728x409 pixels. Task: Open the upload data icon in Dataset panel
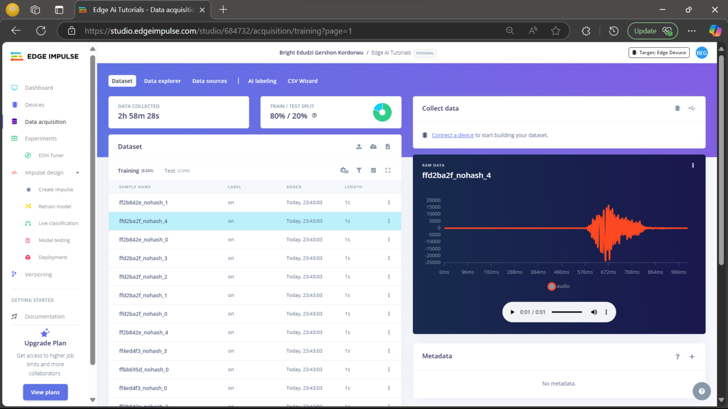pos(359,147)
